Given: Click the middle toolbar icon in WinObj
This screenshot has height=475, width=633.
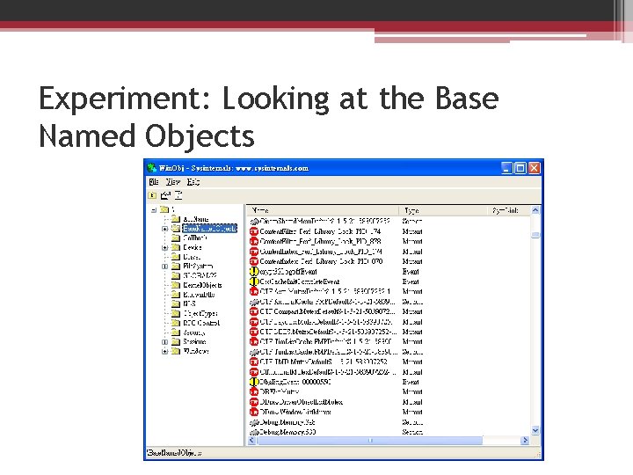Looking at the screenshot, I should click(x=165, y=195).
